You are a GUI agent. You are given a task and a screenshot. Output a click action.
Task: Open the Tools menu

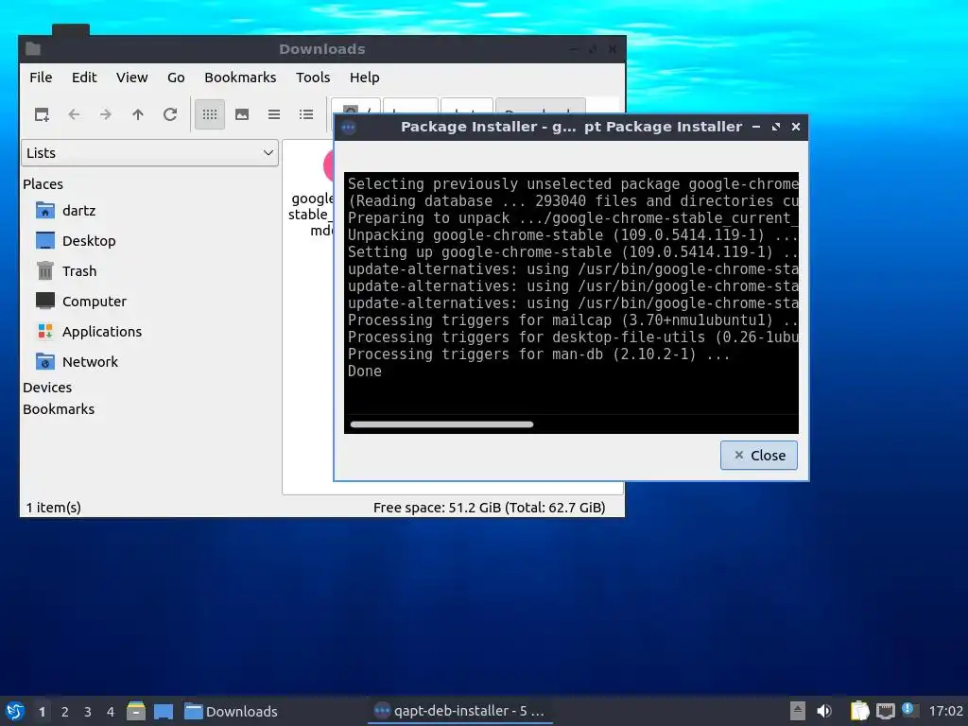[x=313, y=78]
